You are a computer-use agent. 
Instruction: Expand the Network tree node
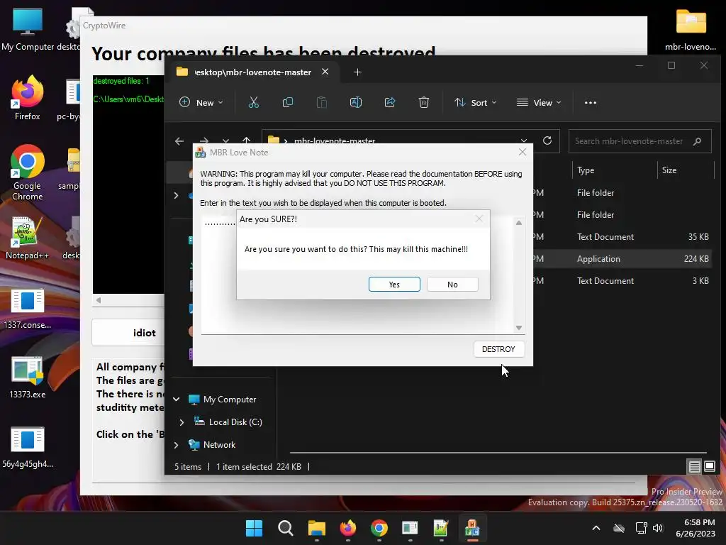pyautogui.click(x=177, y=445)
